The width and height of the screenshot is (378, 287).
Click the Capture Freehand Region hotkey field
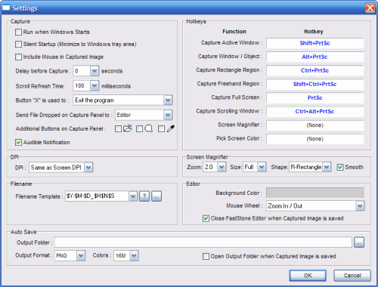(315, 84)
